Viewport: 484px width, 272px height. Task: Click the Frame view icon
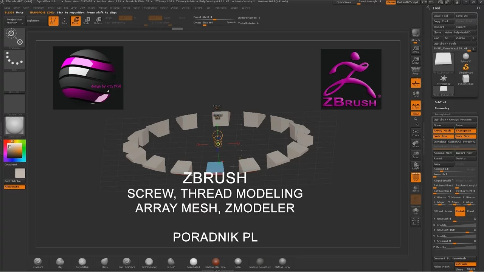pos(416,133)
